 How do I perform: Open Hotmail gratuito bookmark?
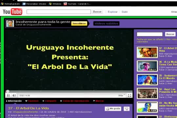tap(10, 4)
